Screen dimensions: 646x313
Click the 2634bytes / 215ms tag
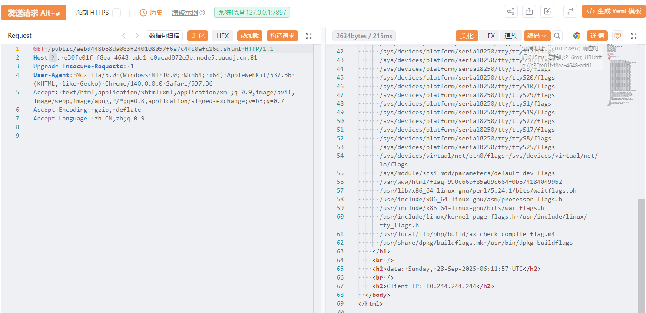click(364, 36)
